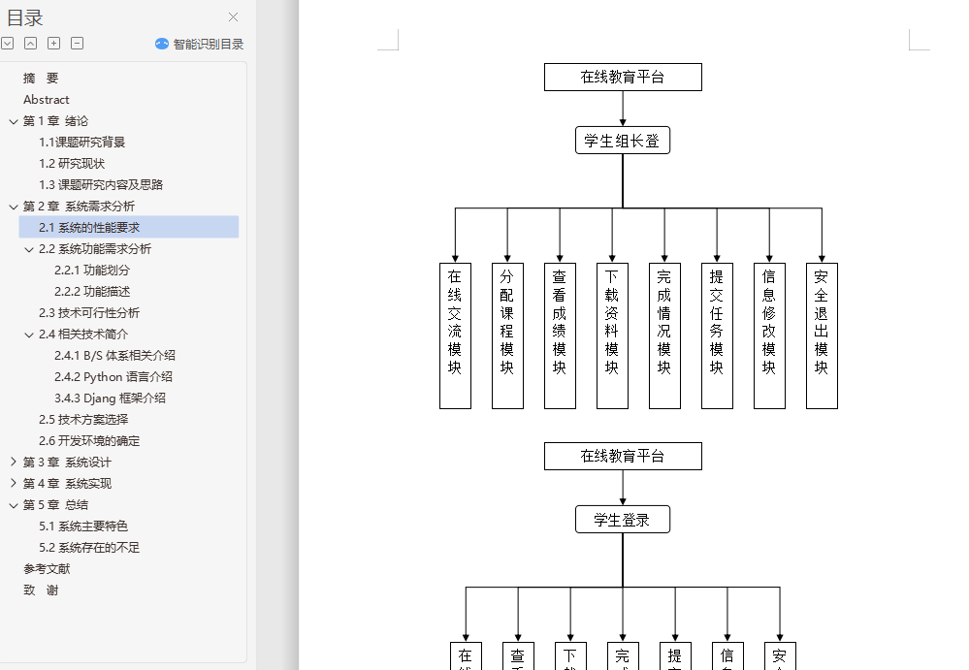
Task: Go to 2.2.1 功能划分
Action: [92, 270]
